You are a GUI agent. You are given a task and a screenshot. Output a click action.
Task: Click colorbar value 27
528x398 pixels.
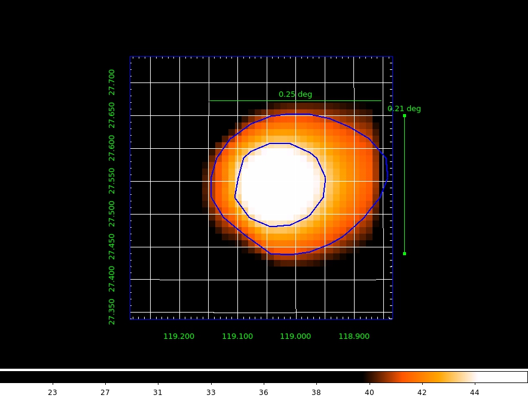pyautogui.click(x=105, y=393)
